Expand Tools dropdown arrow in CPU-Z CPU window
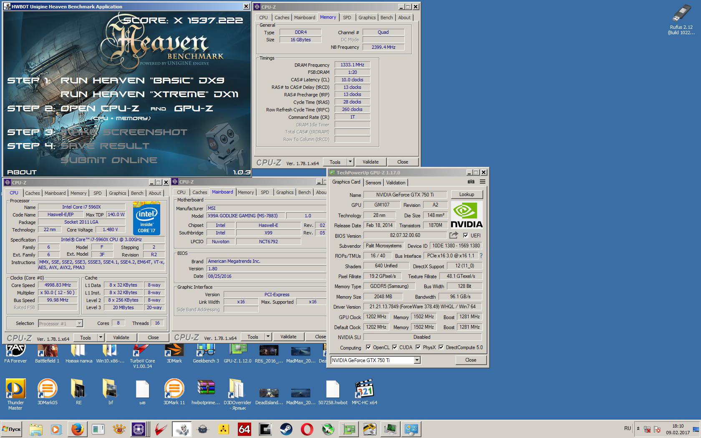 pyautogui.click(x=101, y=337)
